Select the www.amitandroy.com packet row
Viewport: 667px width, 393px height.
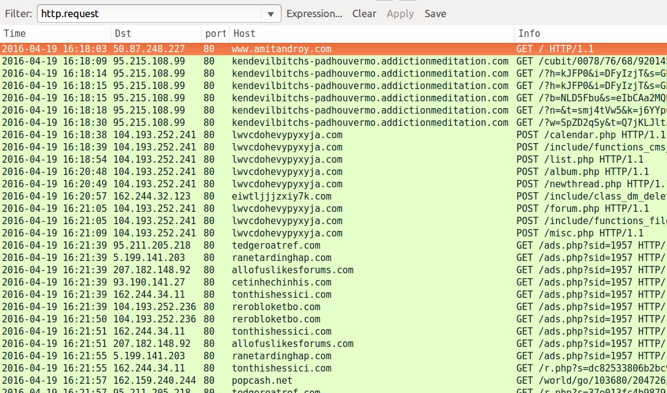[281, 49]
